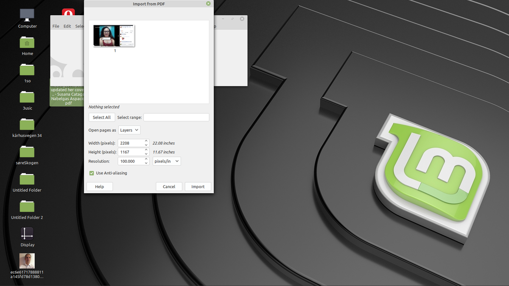Increase the Resolution with up arrow
Image resolution: width=509 pixels, height=286 pixels.
[x=146, y=159]
